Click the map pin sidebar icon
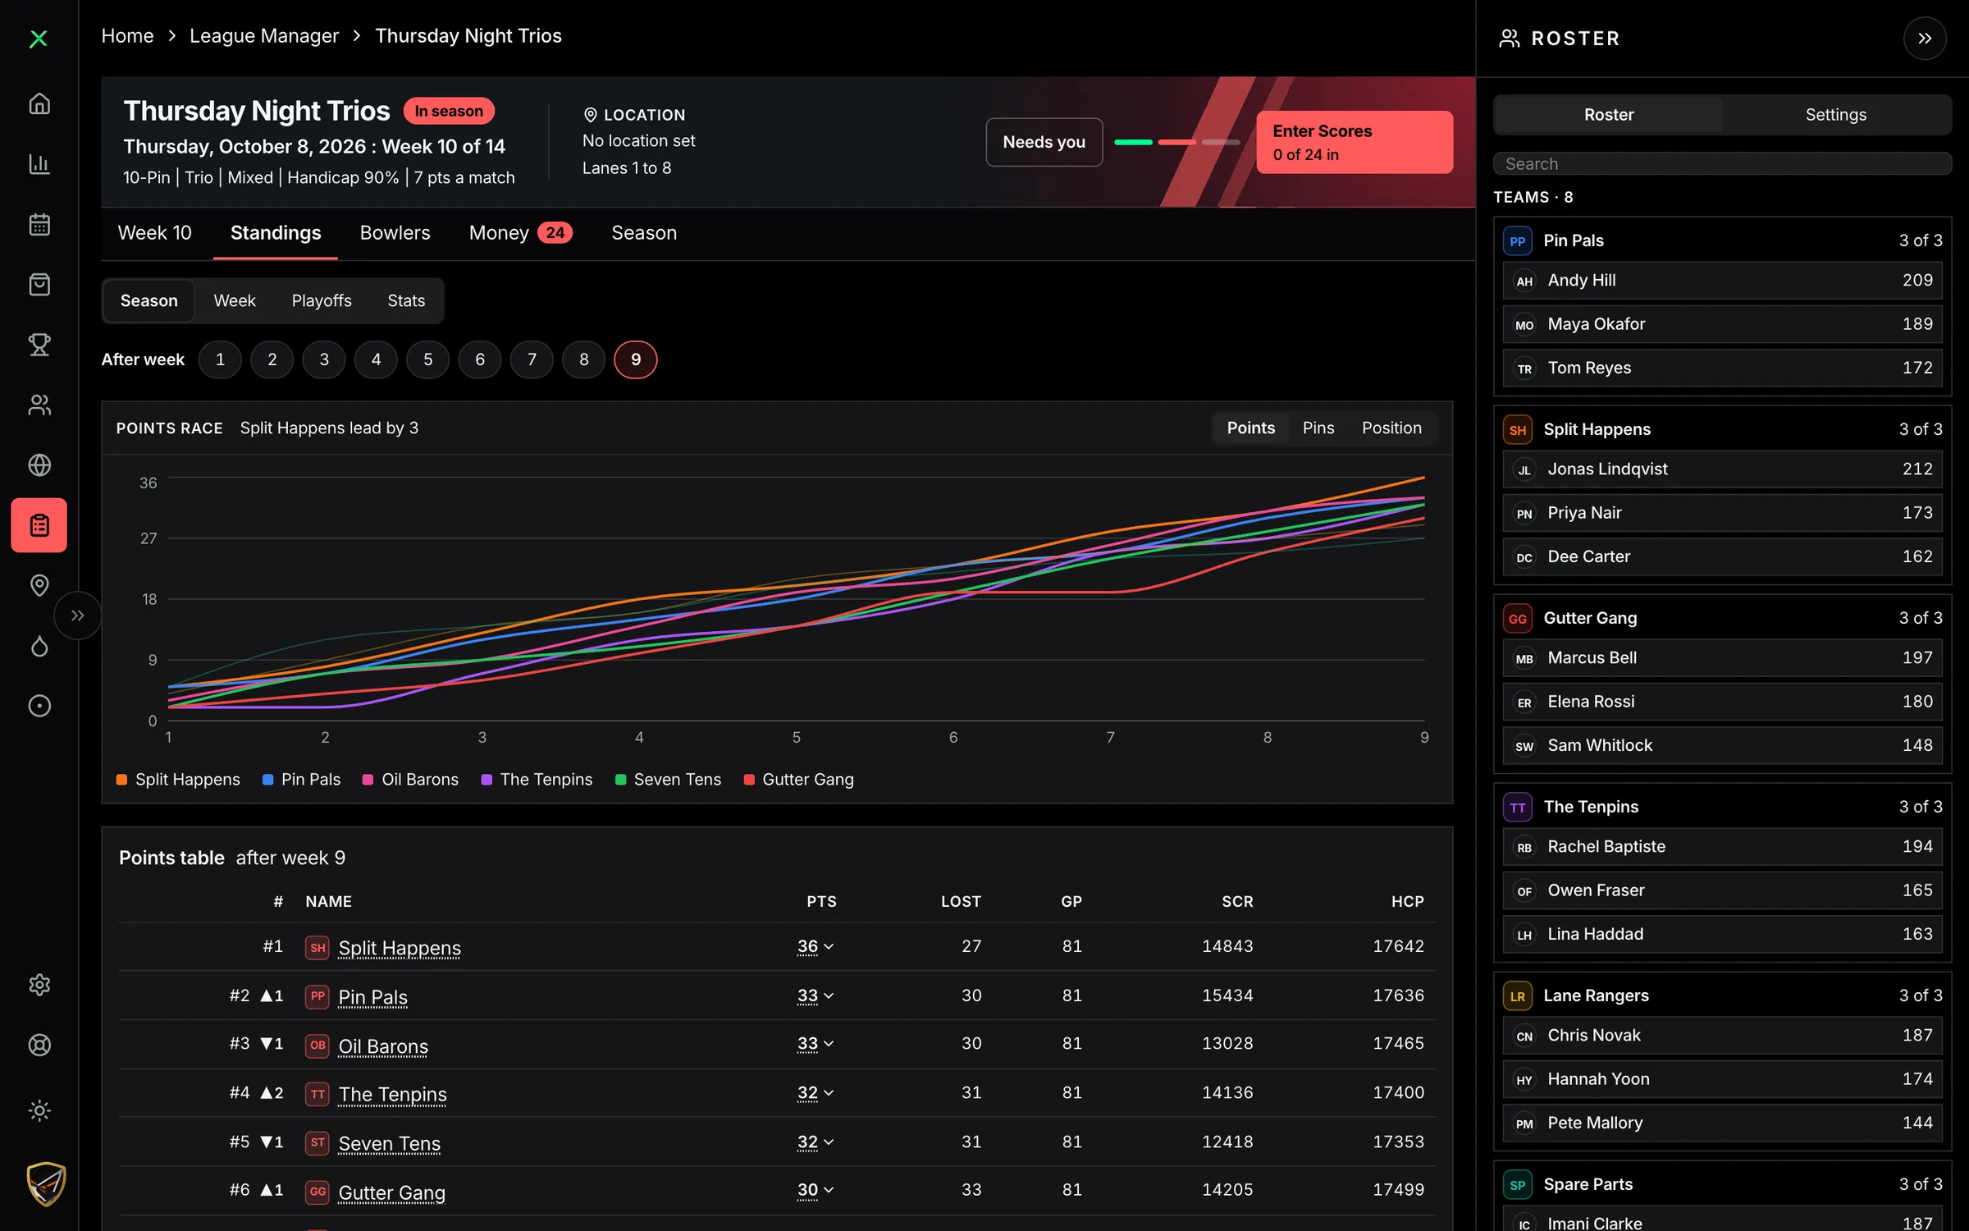Screen dimensions: 1969x1231 39,585
